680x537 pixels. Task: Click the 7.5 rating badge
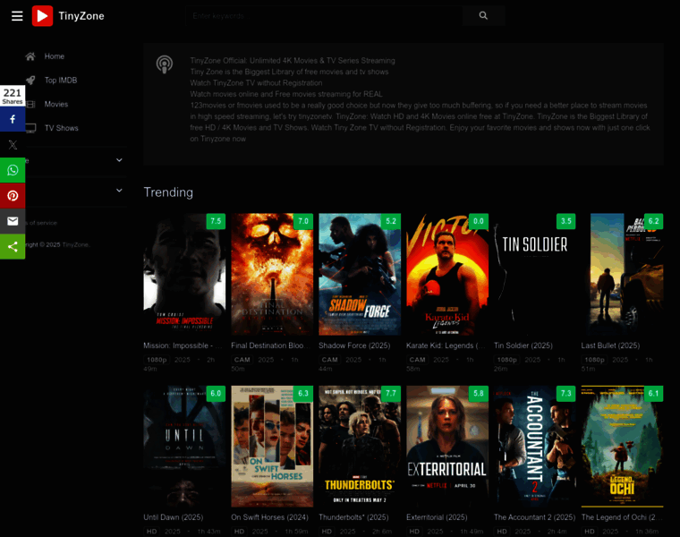216,221
